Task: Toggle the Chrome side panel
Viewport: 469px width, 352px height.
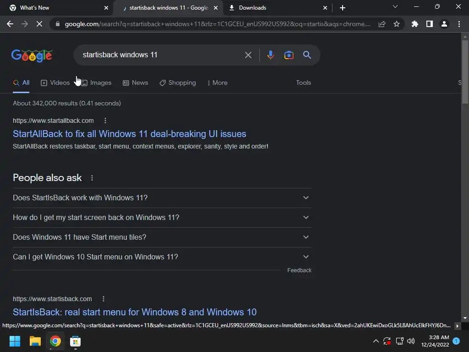Action: tap(430, 24)
